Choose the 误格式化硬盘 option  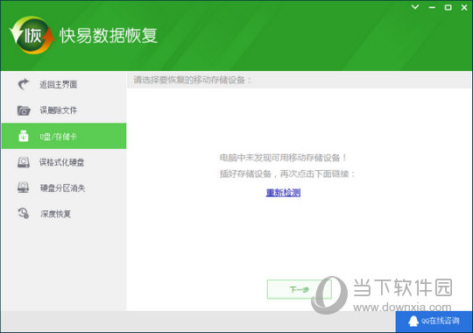[x=64, y=162]
